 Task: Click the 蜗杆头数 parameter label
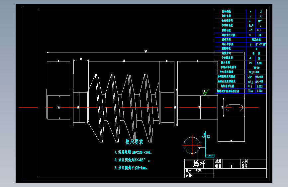pos(227,16)
